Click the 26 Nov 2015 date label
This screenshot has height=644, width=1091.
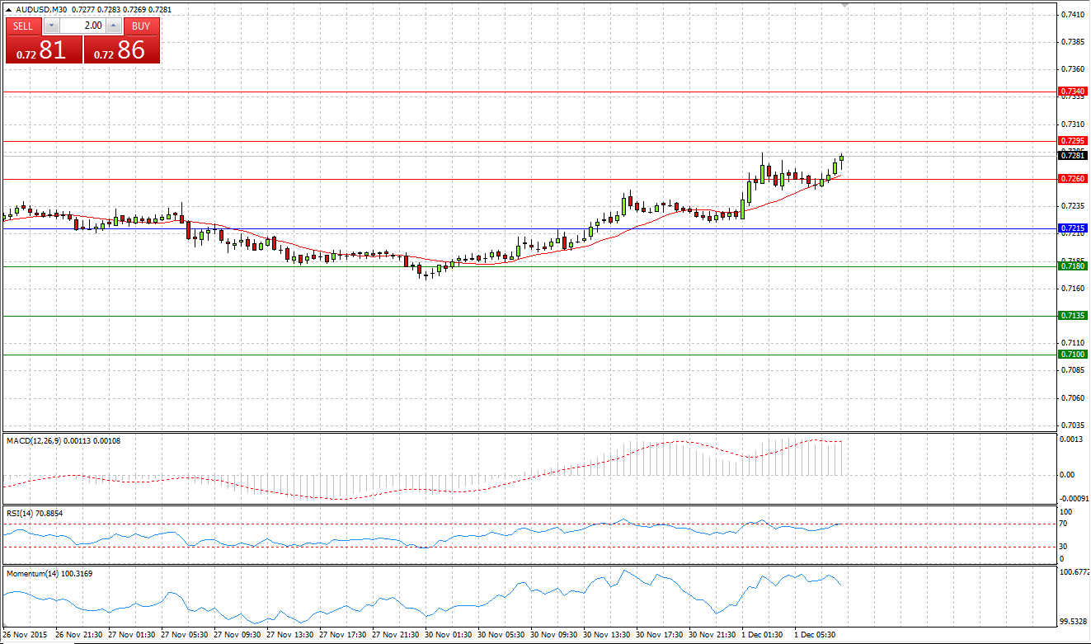pyautogui.click(x=26, y=636)
